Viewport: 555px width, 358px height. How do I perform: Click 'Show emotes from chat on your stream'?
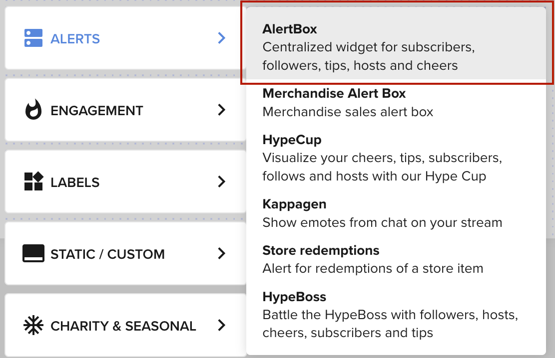(x=382, y=223)
